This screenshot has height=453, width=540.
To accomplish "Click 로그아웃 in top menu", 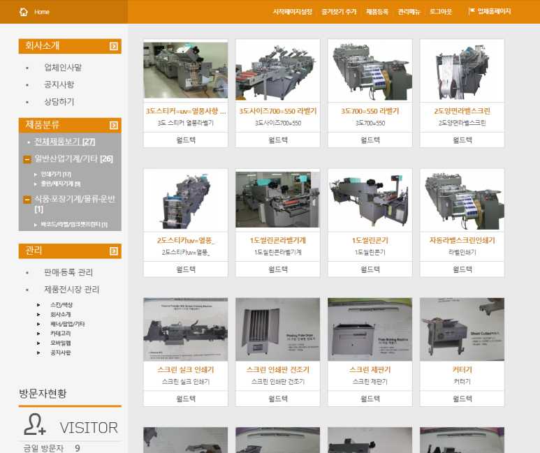I will click(441, 12).
